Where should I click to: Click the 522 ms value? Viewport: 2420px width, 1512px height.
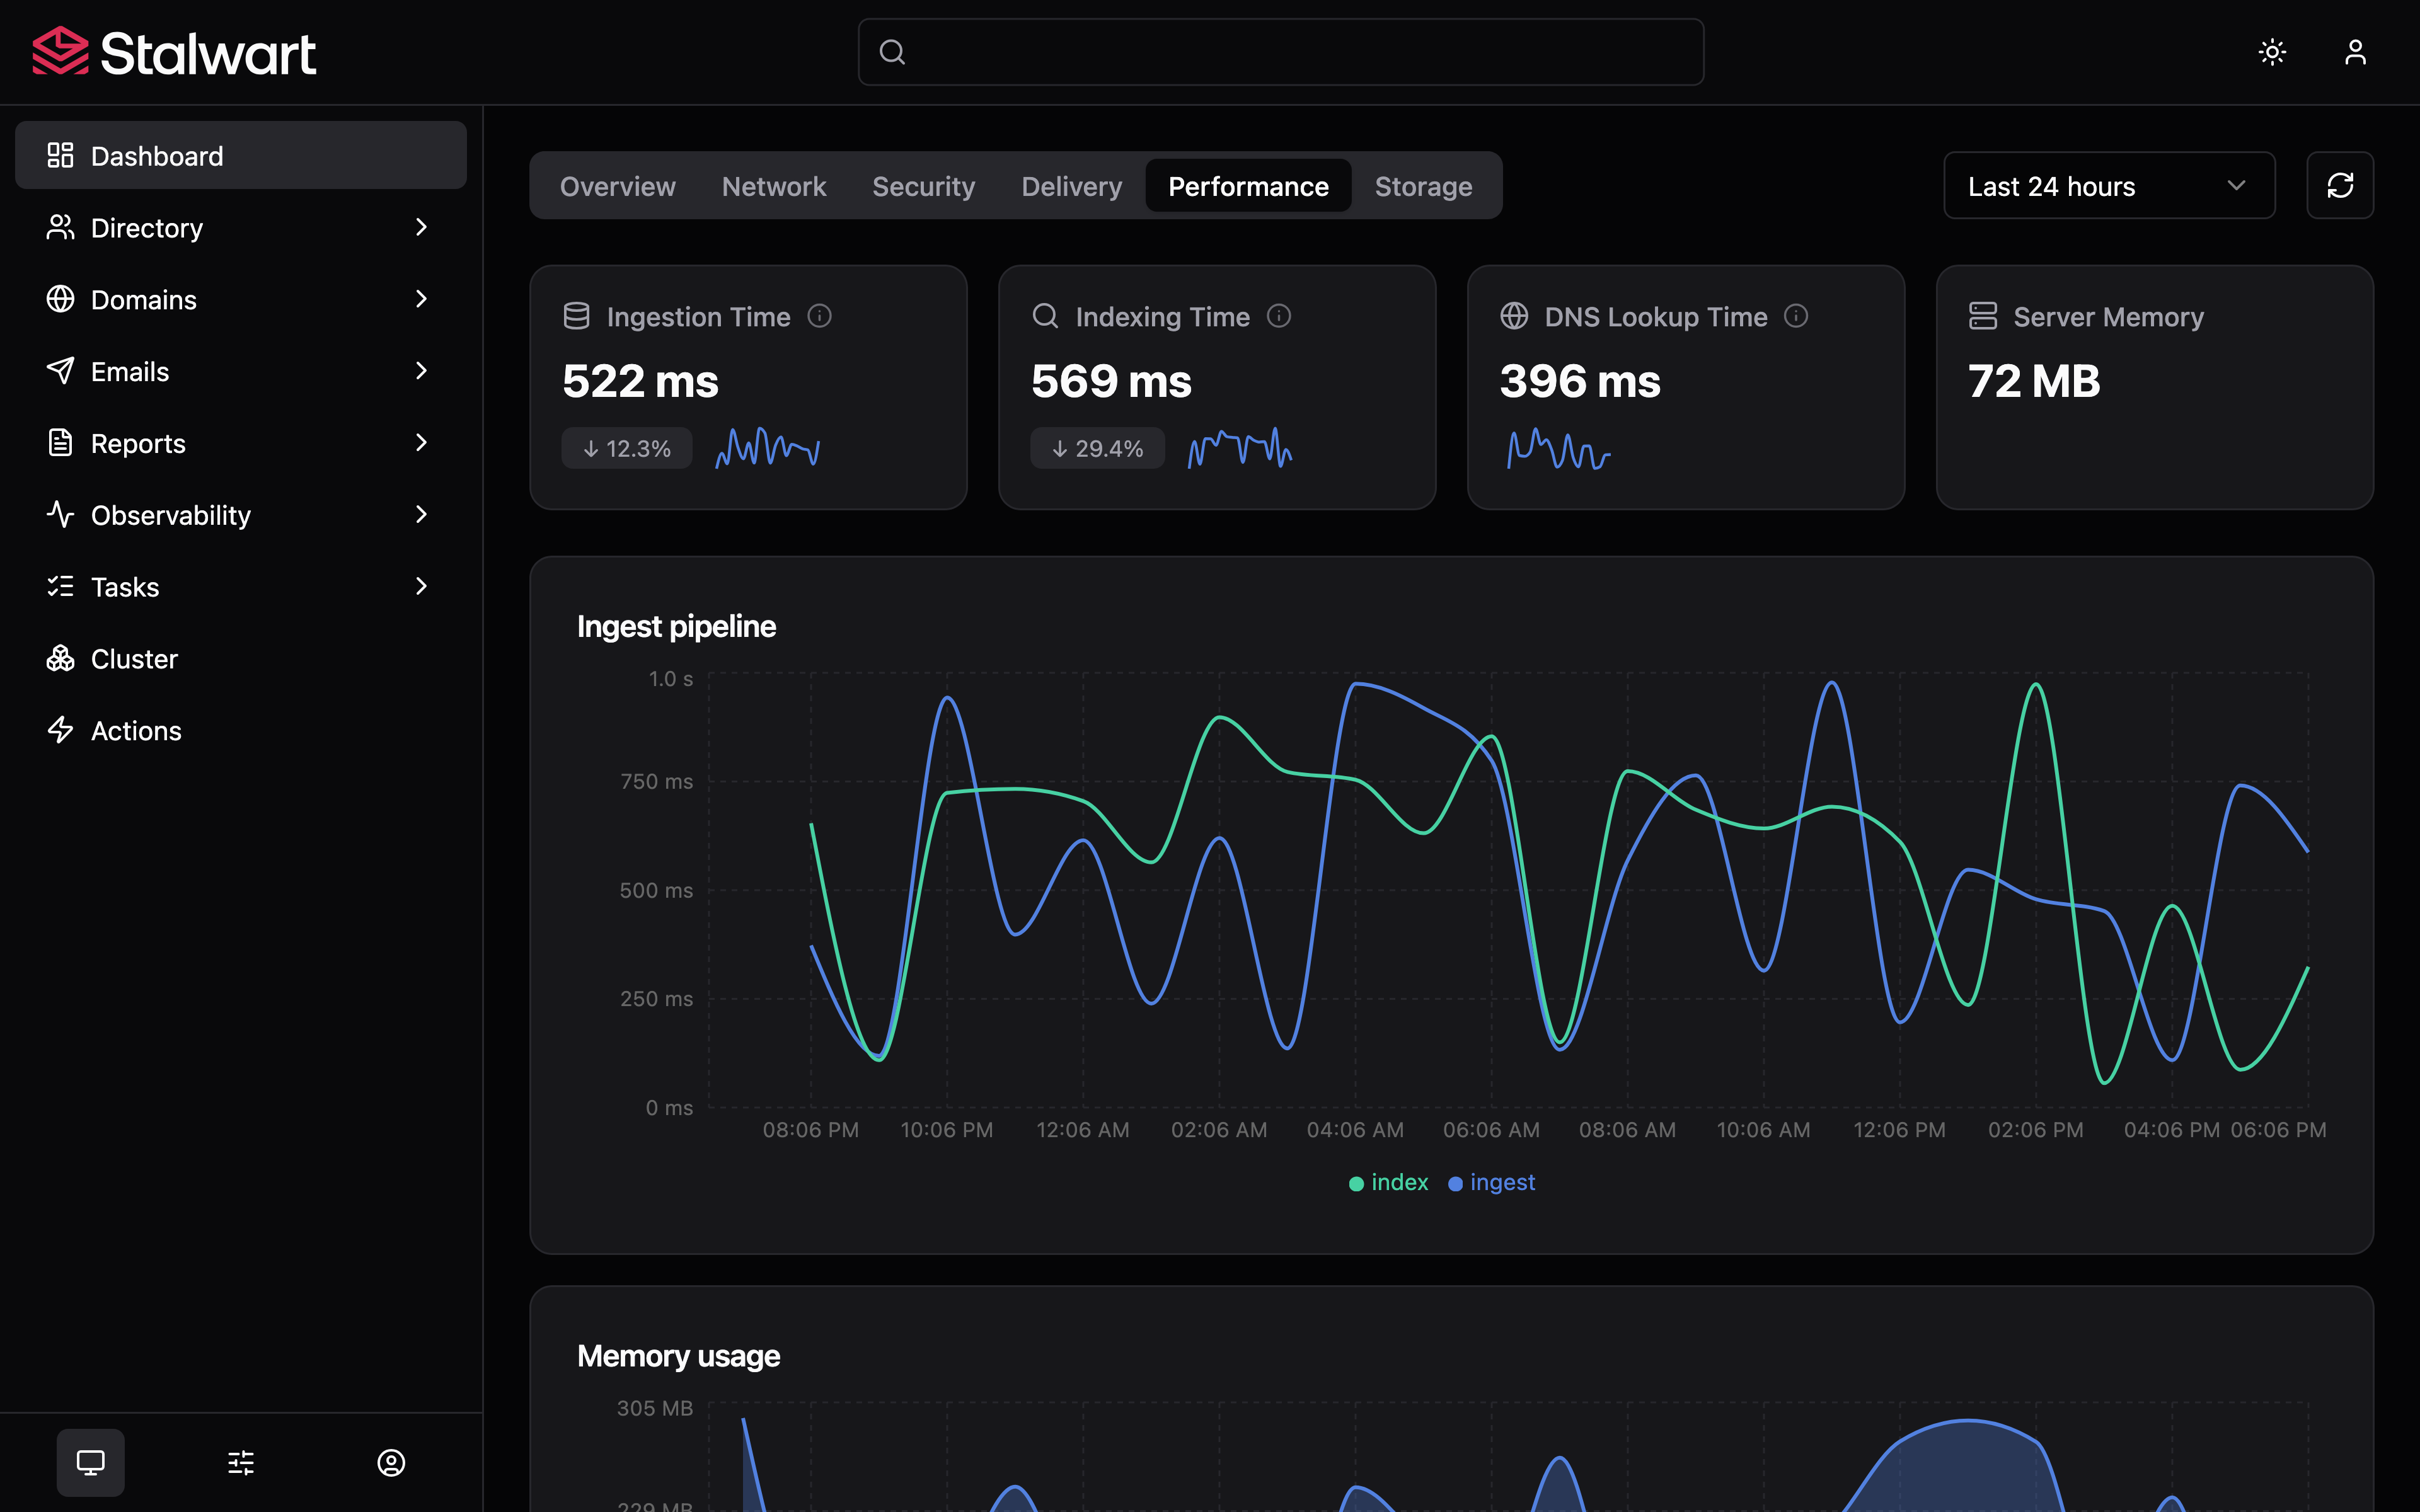click(640, 381)
